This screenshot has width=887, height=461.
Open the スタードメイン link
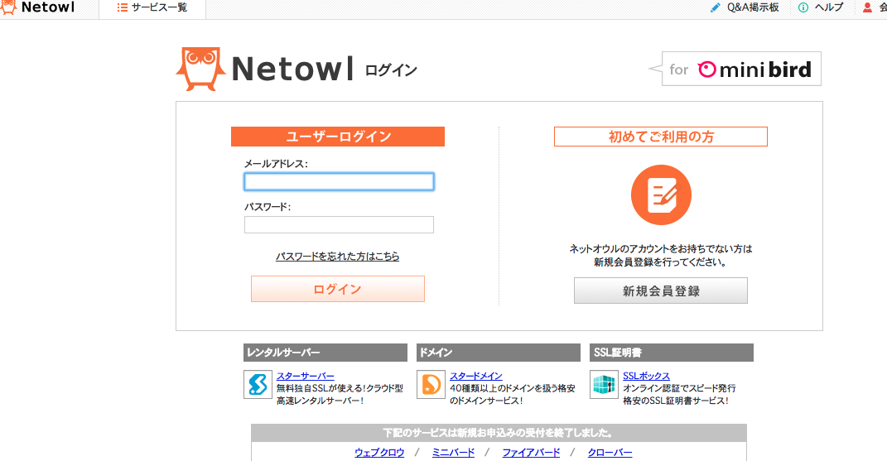[476, 376]
